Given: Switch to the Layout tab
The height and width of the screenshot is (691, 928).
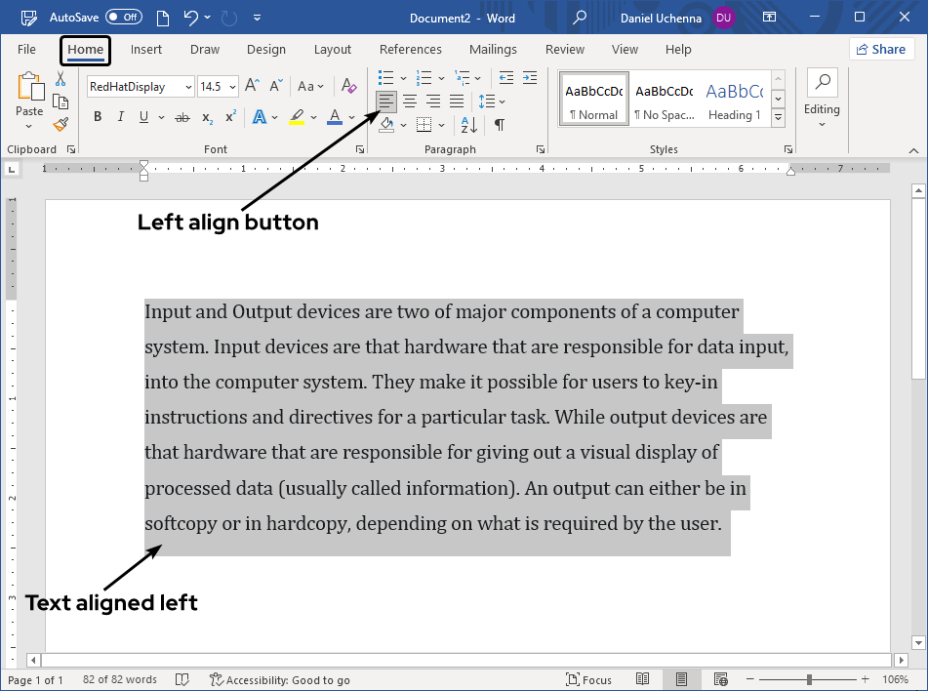Looking at the screenshot, I should click(332, 50).
